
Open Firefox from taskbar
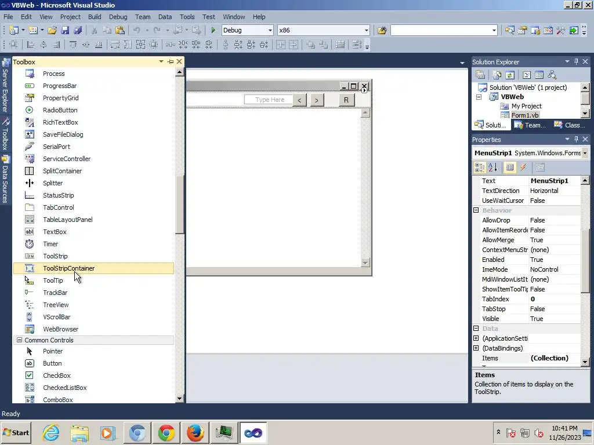pos(195,432)
